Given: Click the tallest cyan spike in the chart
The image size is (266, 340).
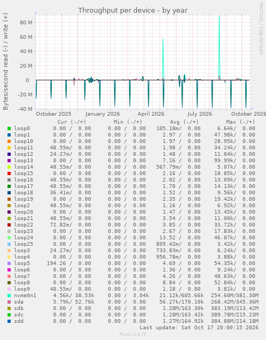Looking at the screenshot, I should click(x=219, y=48).
